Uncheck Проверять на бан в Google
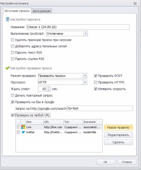This screenshot has height=170, width=141. pos(12,102)
